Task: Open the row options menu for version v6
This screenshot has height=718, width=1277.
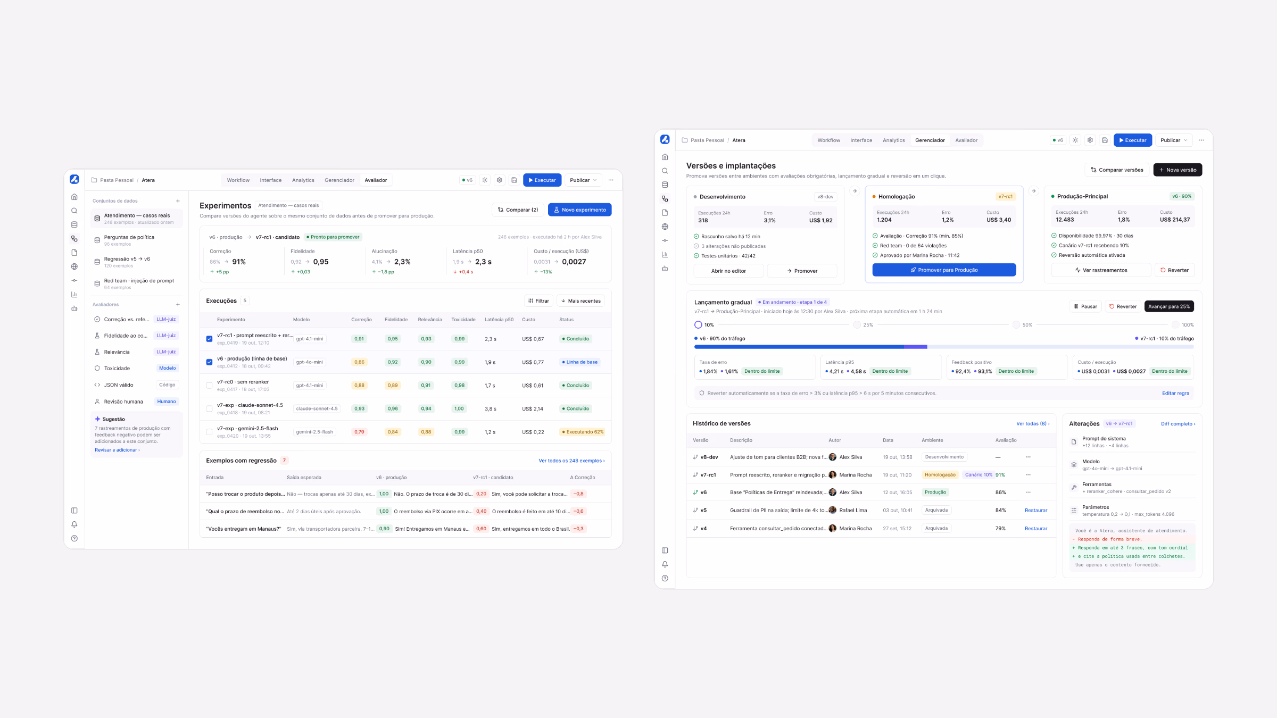Action: coord(1028,492)
